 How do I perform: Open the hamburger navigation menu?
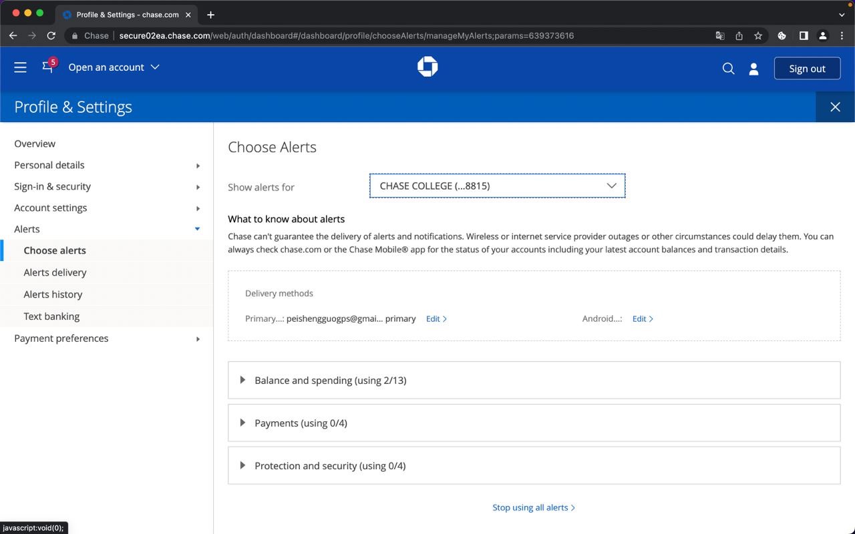click(20, 67)
